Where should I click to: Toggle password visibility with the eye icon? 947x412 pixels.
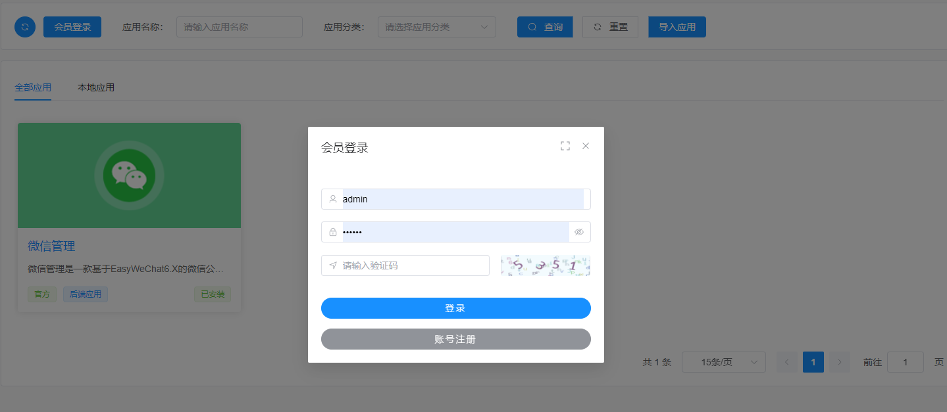[x=579, y=232]
